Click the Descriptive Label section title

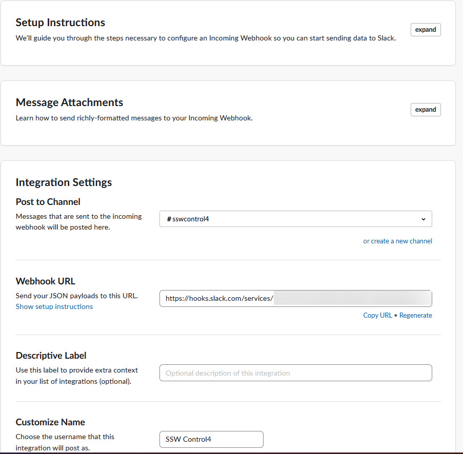[51, 356]
